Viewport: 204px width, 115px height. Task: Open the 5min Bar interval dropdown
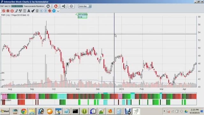(85, 6)
